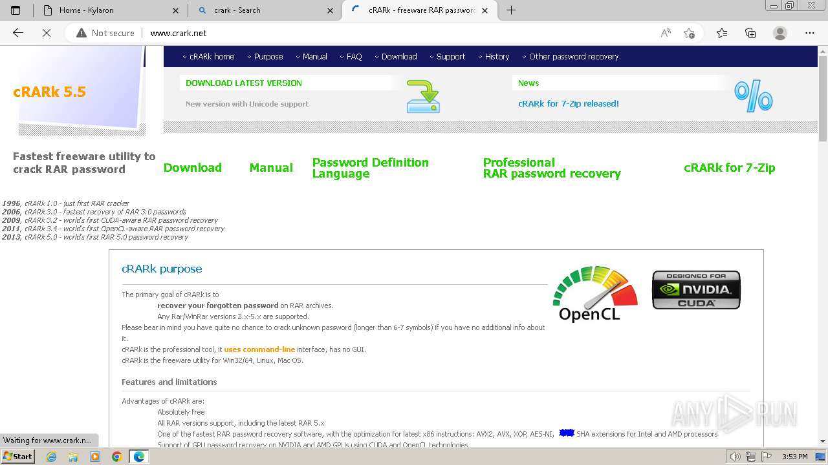Click DOWNLOAD LATEST VERSION link
Image resolution: width=828 pixels, height=465 pixels.
click(244, 83)
